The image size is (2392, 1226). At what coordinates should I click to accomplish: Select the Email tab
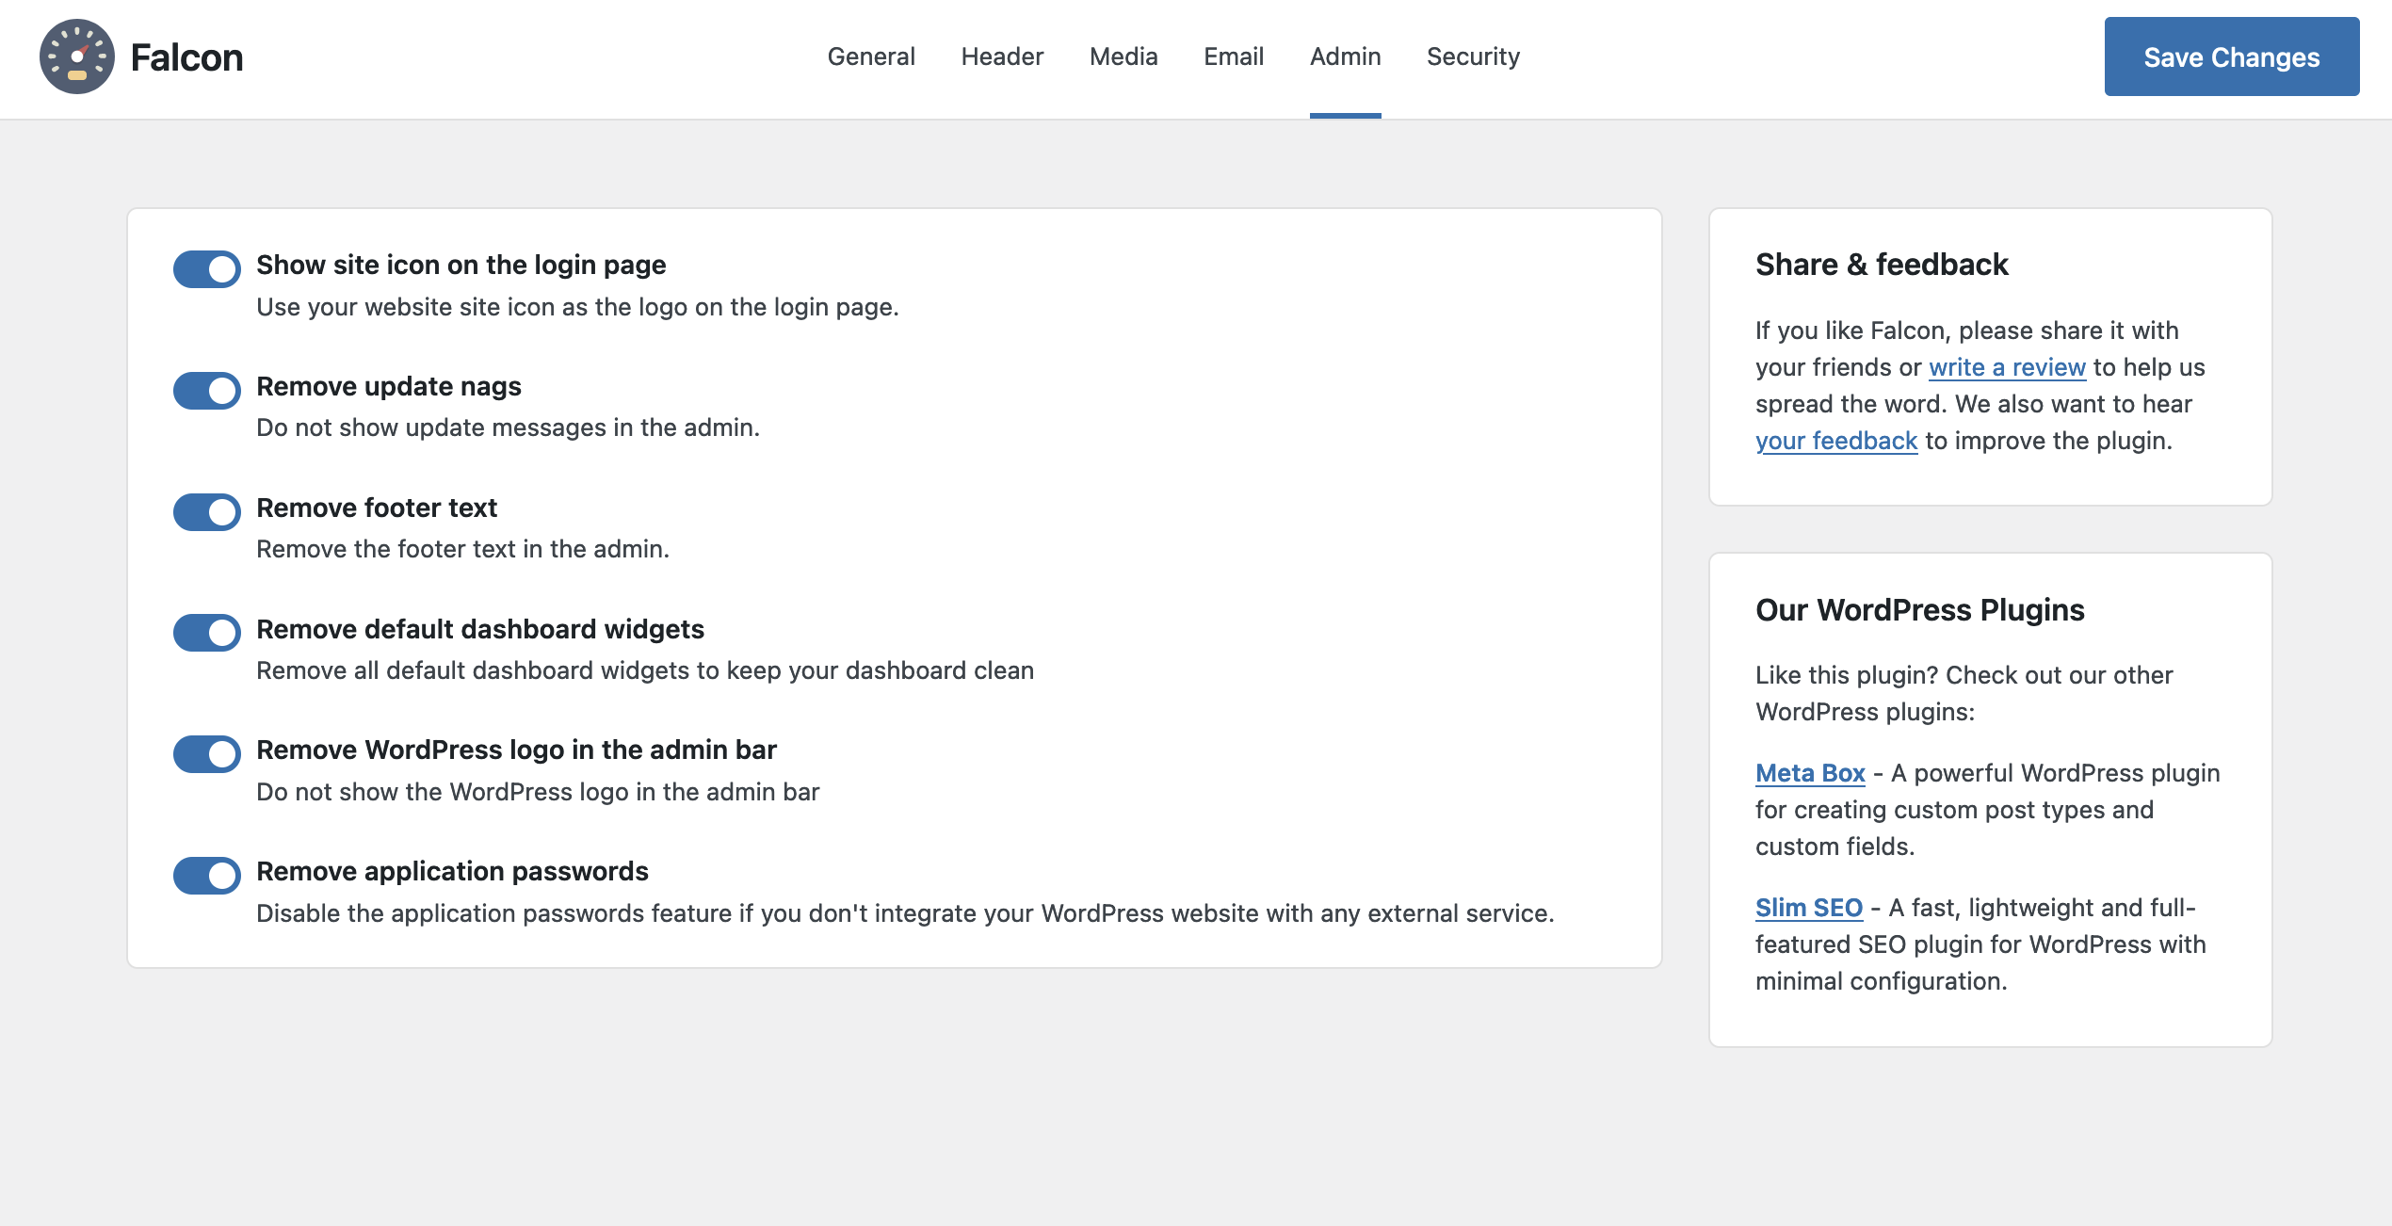click(x=1234, y=56)
